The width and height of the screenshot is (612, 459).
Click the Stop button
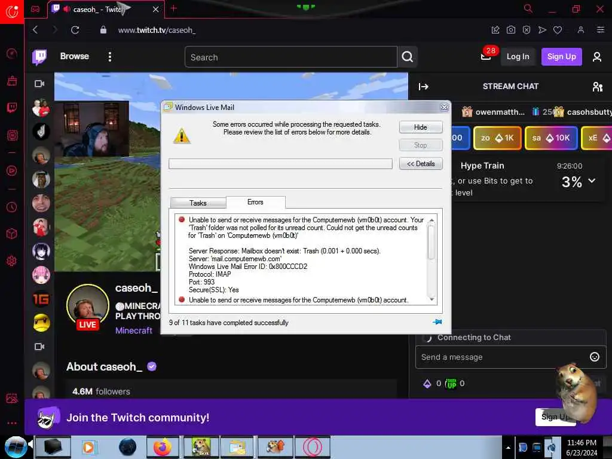point(421,145)
